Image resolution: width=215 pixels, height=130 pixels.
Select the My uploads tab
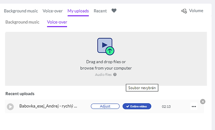click(78, 11)
